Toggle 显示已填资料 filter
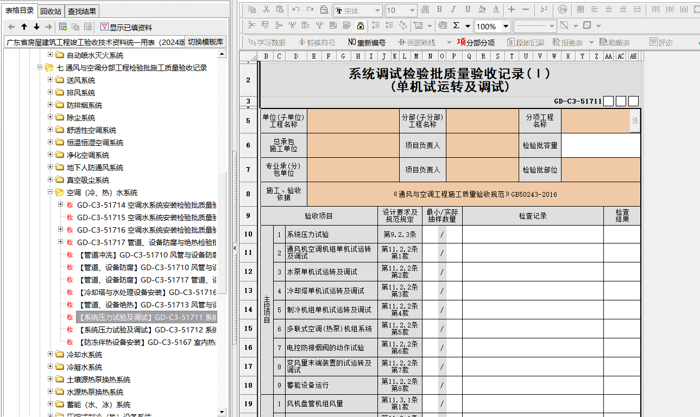700x417 pixels. [x=126, y=27]
